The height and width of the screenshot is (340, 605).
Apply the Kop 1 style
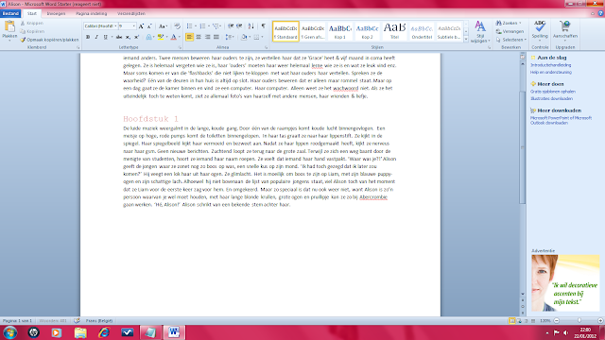coord(340,31)
